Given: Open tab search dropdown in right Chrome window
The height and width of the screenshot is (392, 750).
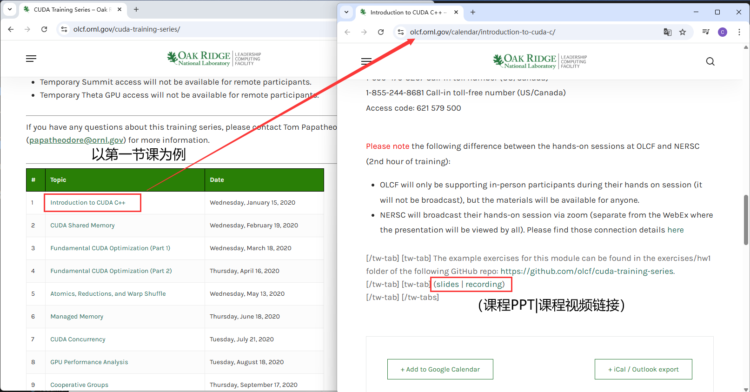Looking at the screenshot, I should click(346, 12).
